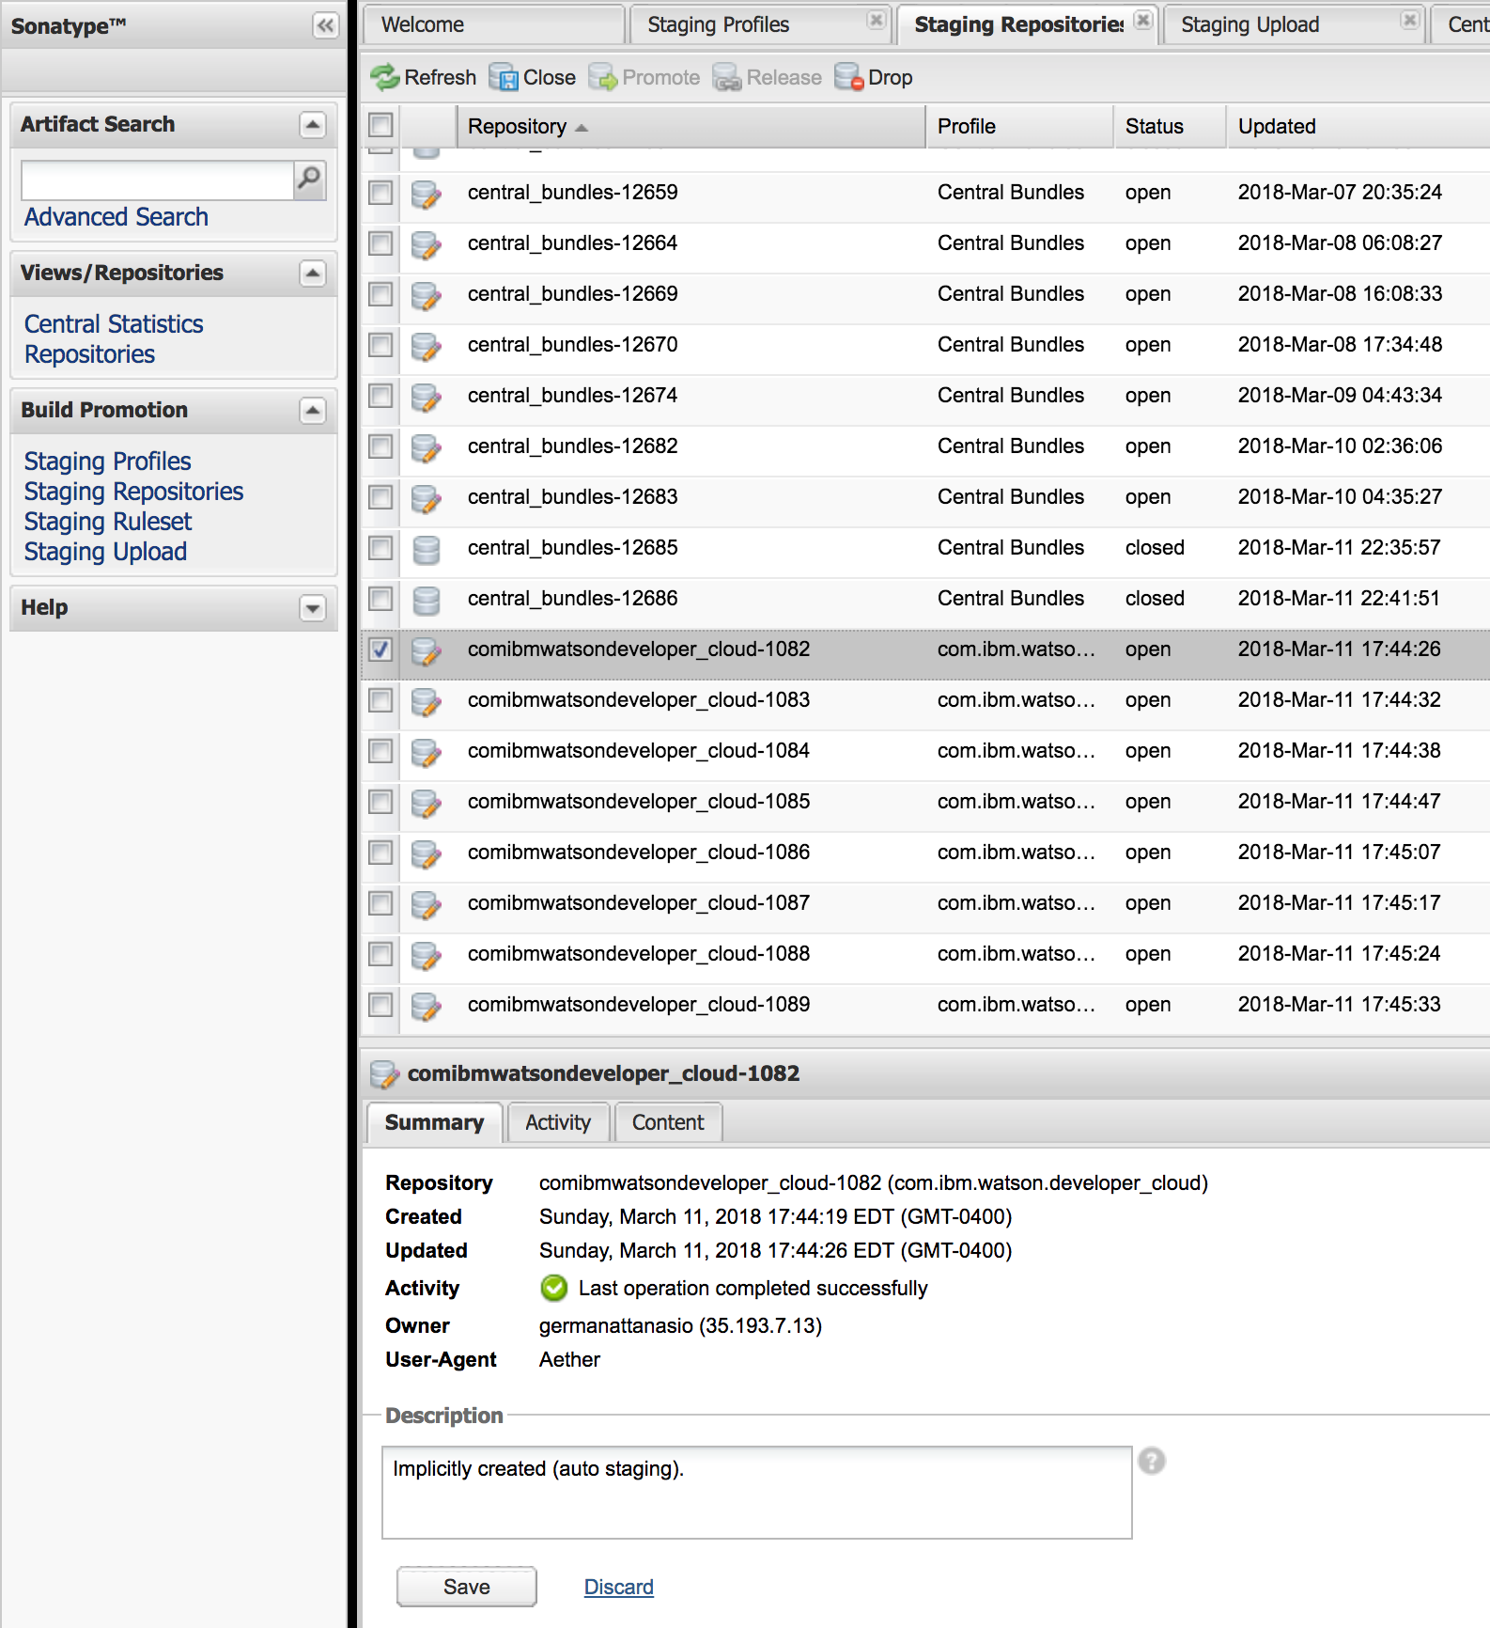Screen dimensions: 1490x1628
Task: Click the artifact search magnifier icon
Action: [309, 179]
